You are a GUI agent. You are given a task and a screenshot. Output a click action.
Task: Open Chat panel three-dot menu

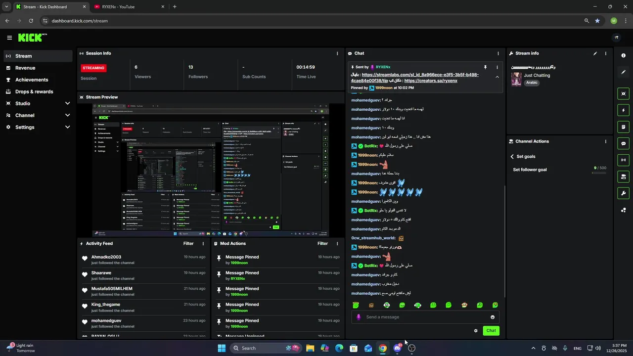tap(498, 53)
